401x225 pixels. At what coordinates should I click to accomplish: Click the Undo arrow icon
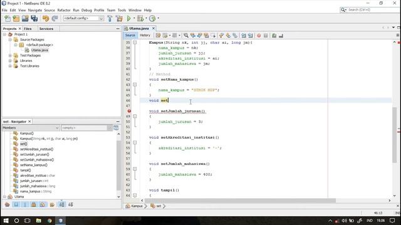pos(46,18)
